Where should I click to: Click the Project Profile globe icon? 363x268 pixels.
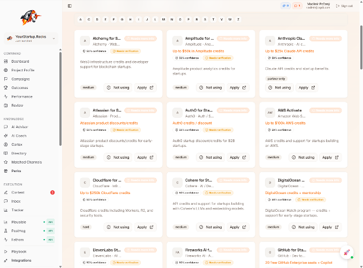[x=6, y=70]
